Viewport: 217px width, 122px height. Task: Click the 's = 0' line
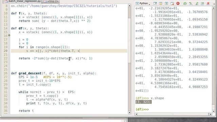pyautogui.click(x=23, y=43)
